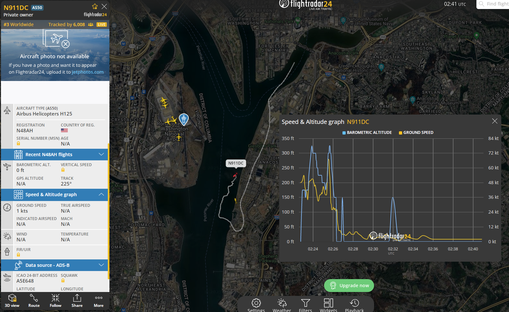Click the Flightradar24 logo at top
Image resolution: width=509 pixels, height=312 pixels.
pyautogui.click(x=306, y=5)
